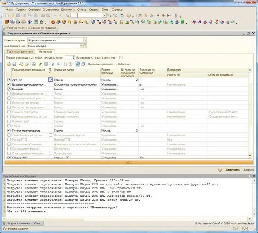The height and width of the screenshot is (233, 258).
Task: Click the Закрыть button
Action: (x=249, y=170)
